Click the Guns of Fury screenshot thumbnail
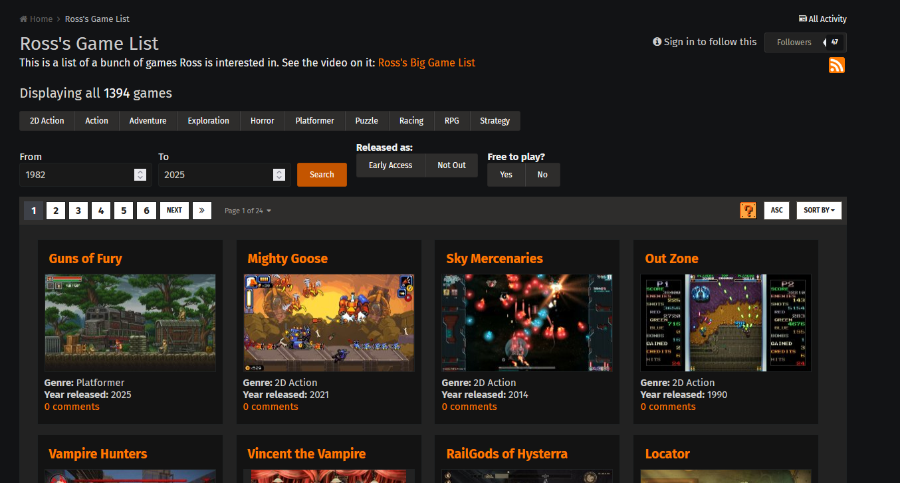Image resolution: width=900 pixels, height=483 pixels. 130,323
